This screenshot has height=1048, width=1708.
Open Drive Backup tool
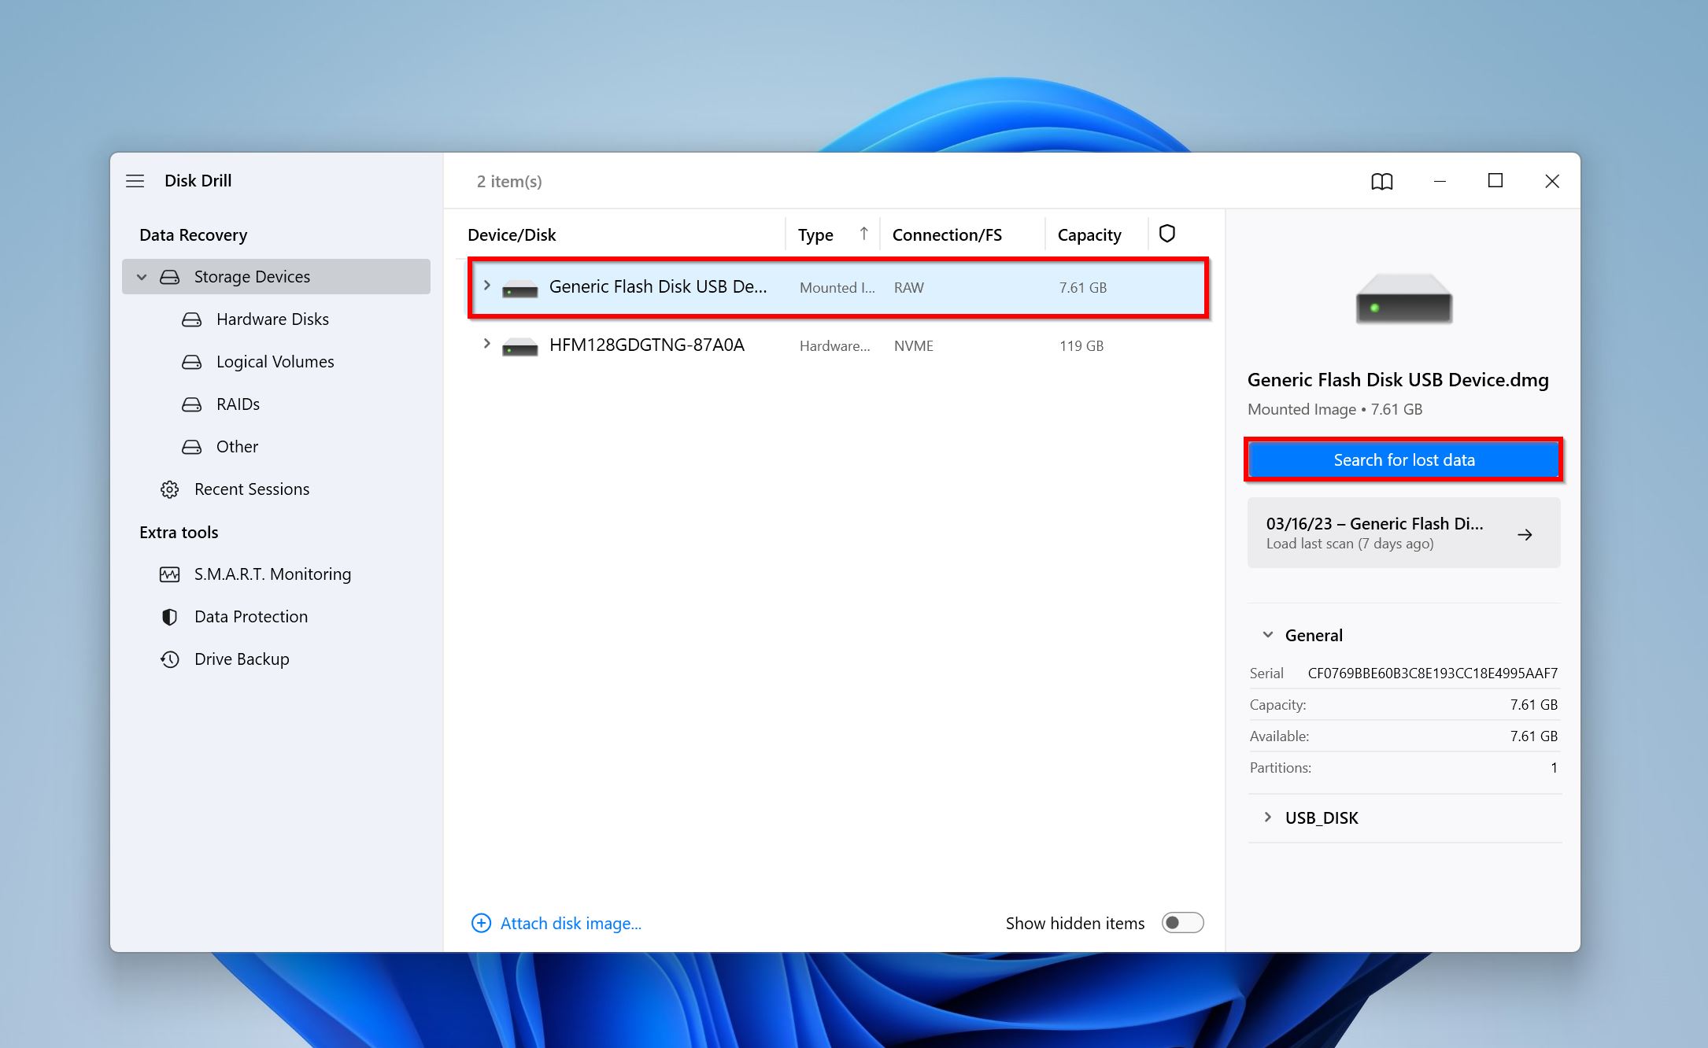coord(240,659)
